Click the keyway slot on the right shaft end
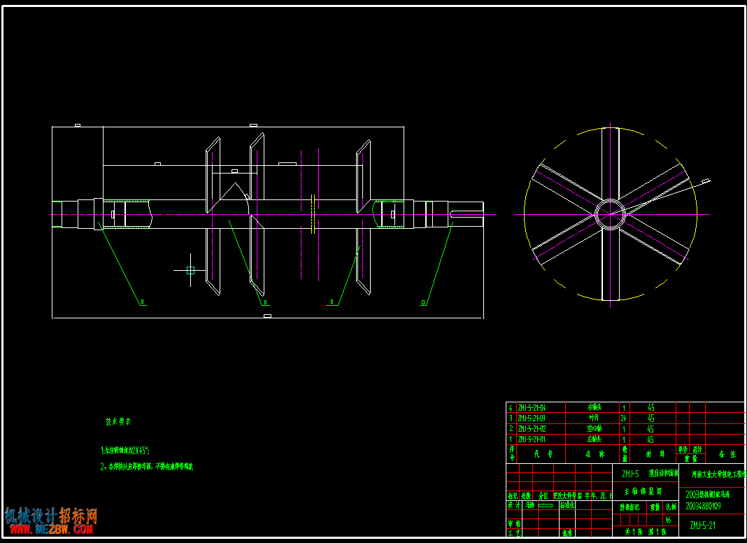 pos(467,214)
